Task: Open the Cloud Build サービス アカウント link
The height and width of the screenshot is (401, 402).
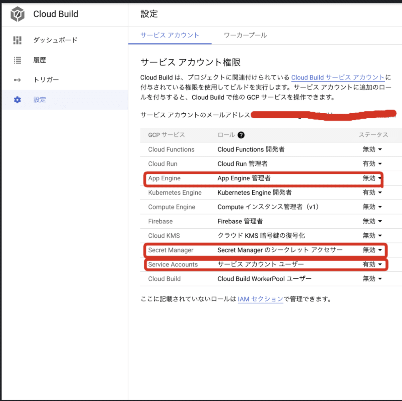Action: point(338,77)
